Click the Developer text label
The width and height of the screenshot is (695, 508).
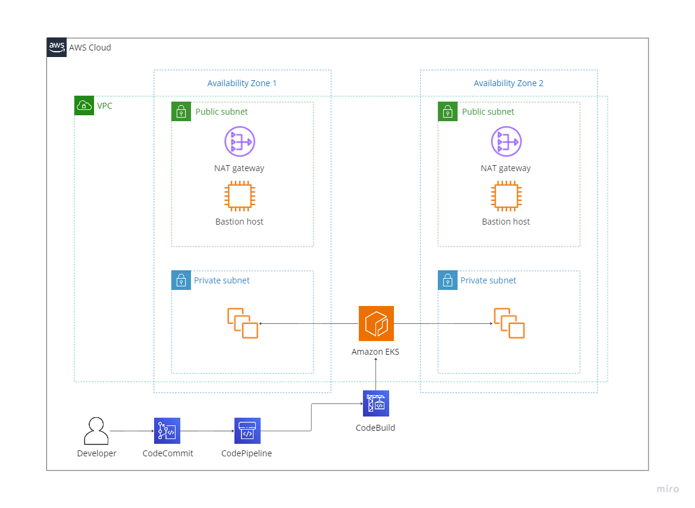click(96, 453)
